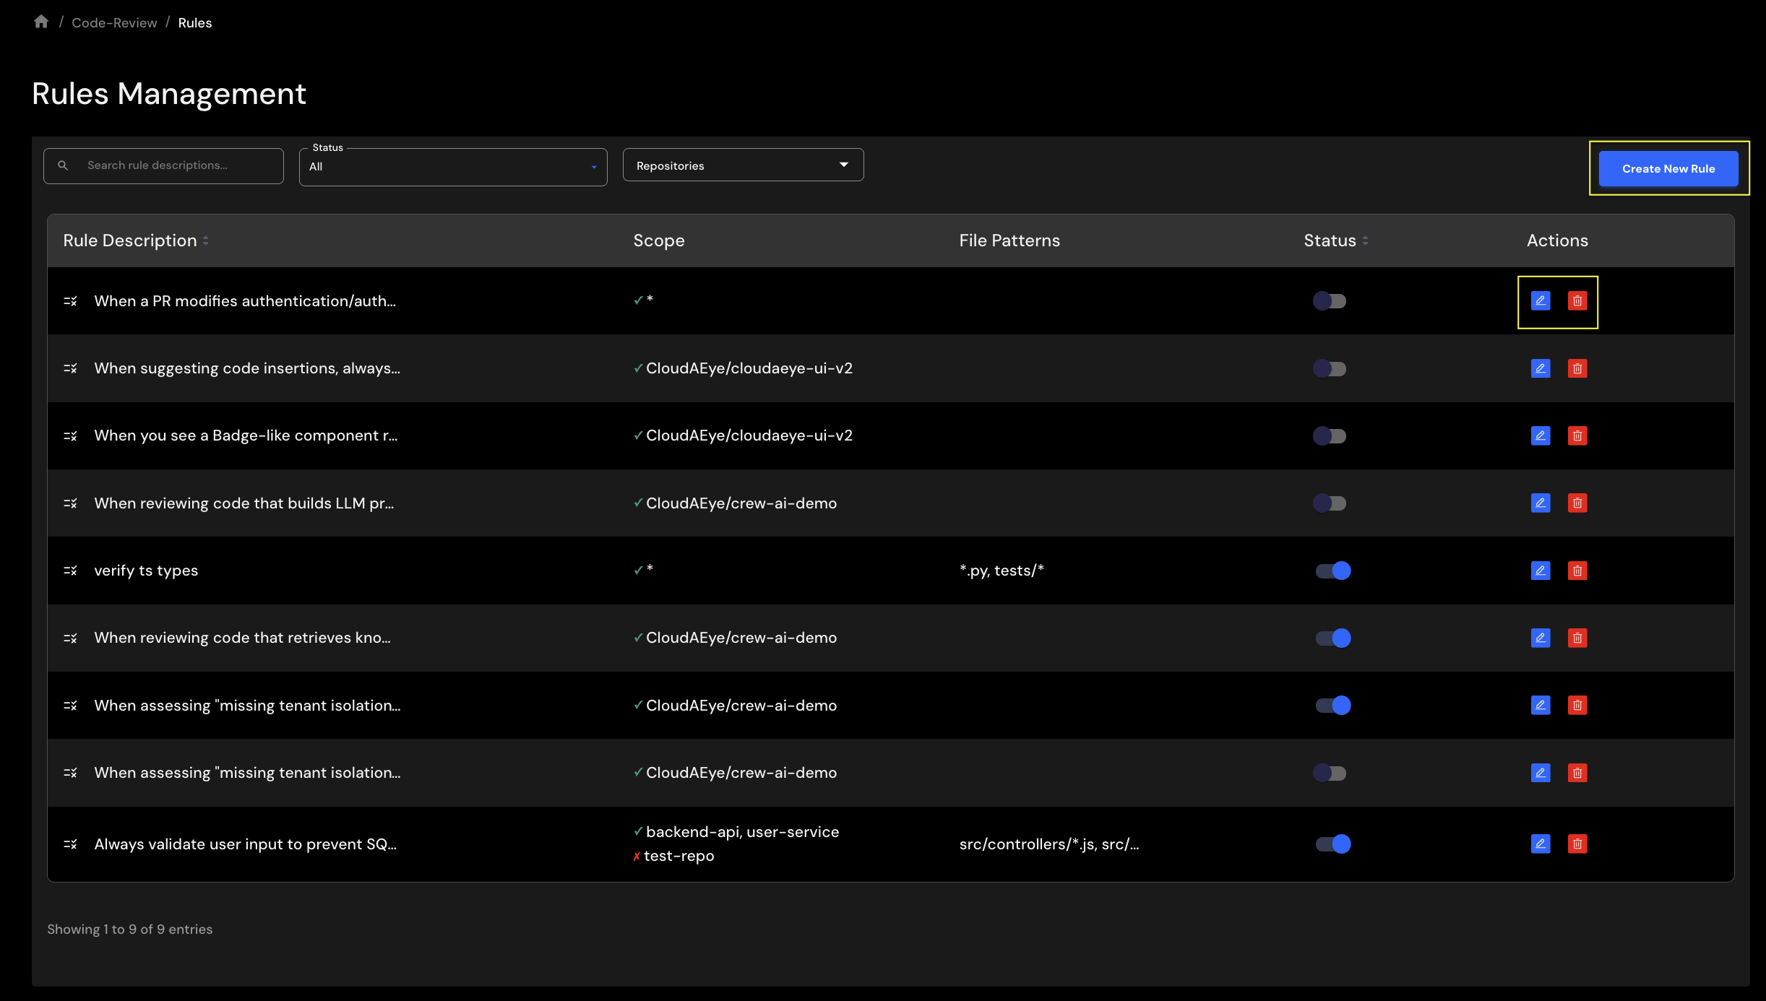
Task: Edit the 'verify ts types' rule
Action: click(x=1540, y=571)
